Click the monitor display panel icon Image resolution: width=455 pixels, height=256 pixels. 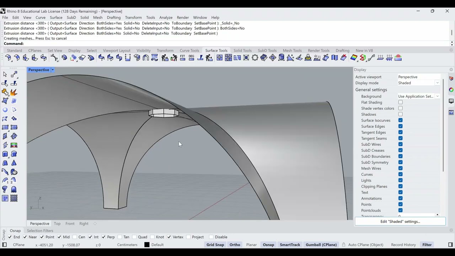(451, 101)
